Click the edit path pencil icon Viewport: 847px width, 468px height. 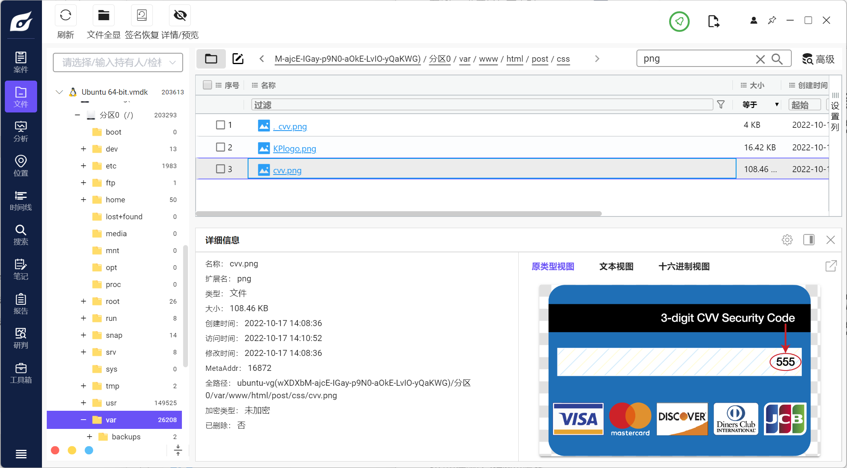coord(238,59)
